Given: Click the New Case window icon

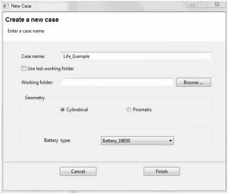Looking at the screenshot, I should (6, 6).
